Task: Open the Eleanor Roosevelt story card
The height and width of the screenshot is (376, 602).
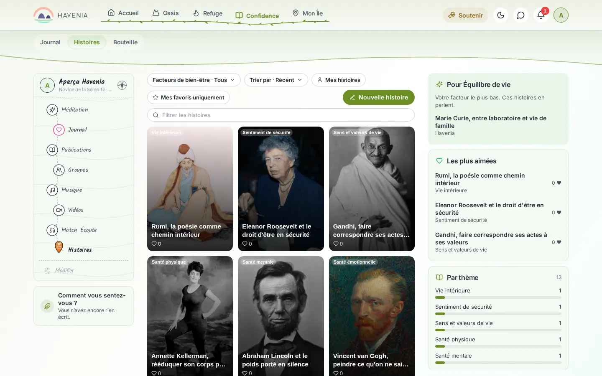Action: pyautogui.click(x=281, y=189)
